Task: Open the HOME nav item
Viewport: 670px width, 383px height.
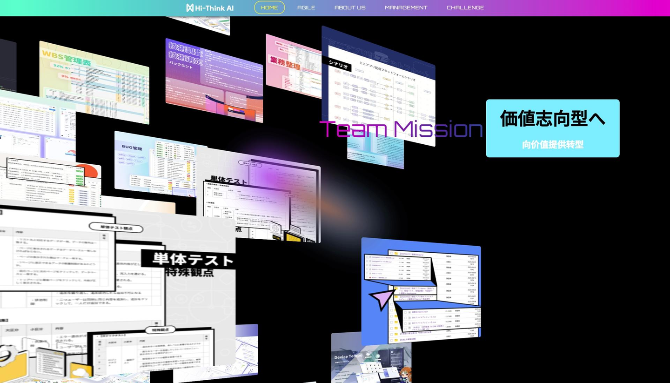Action: pyautogui.click(x=269, y=7)
